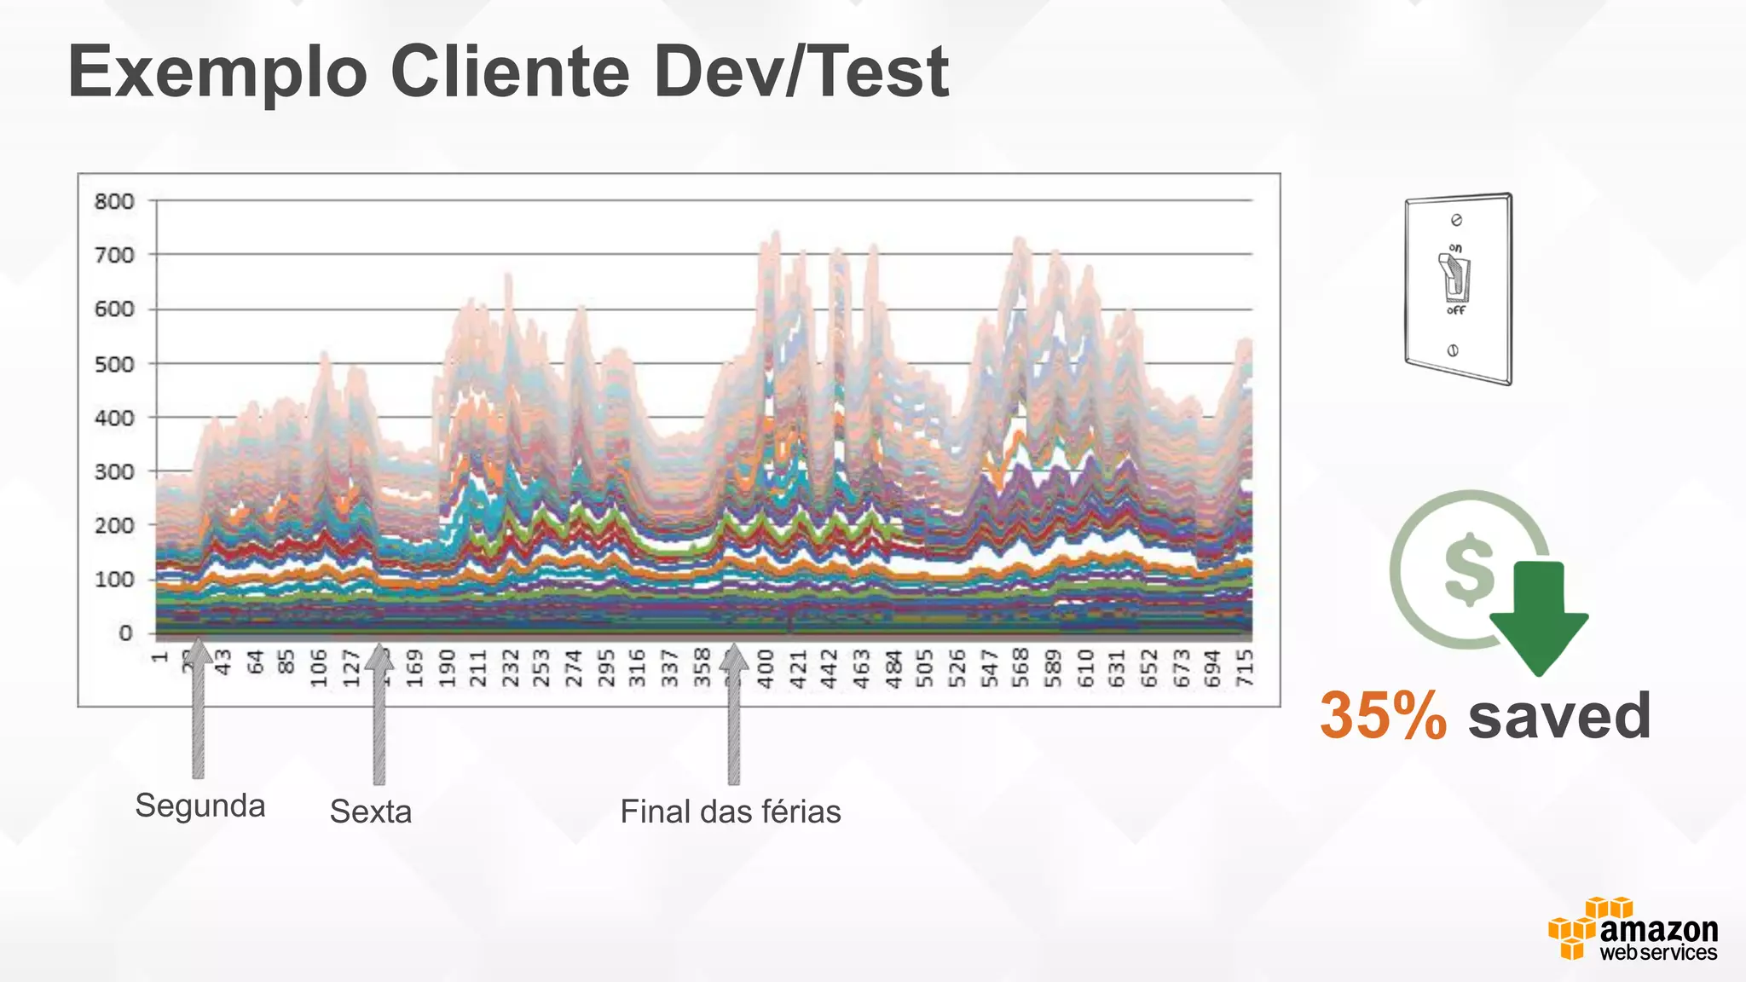This screenshot has height=982, width=1746.
Task: Click the y-axis value 0
Action: pyautogui.click(x=125, y=633)
